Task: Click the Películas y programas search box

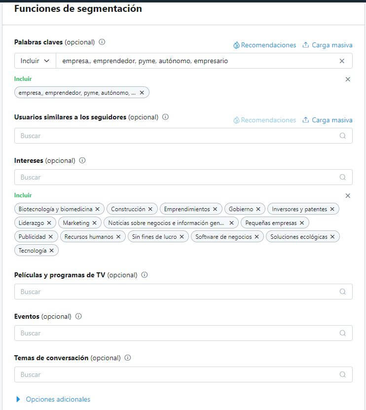Action: point(178,292)
